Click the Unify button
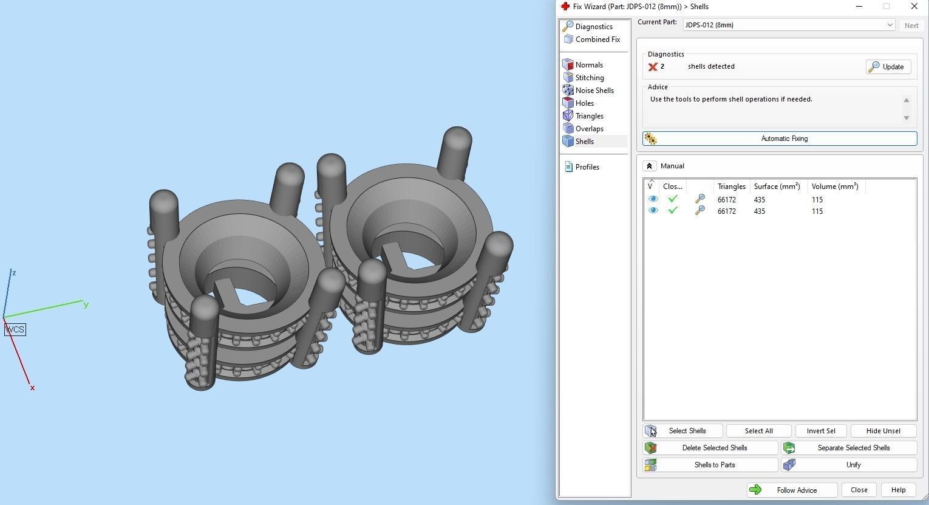 [849, 465]
